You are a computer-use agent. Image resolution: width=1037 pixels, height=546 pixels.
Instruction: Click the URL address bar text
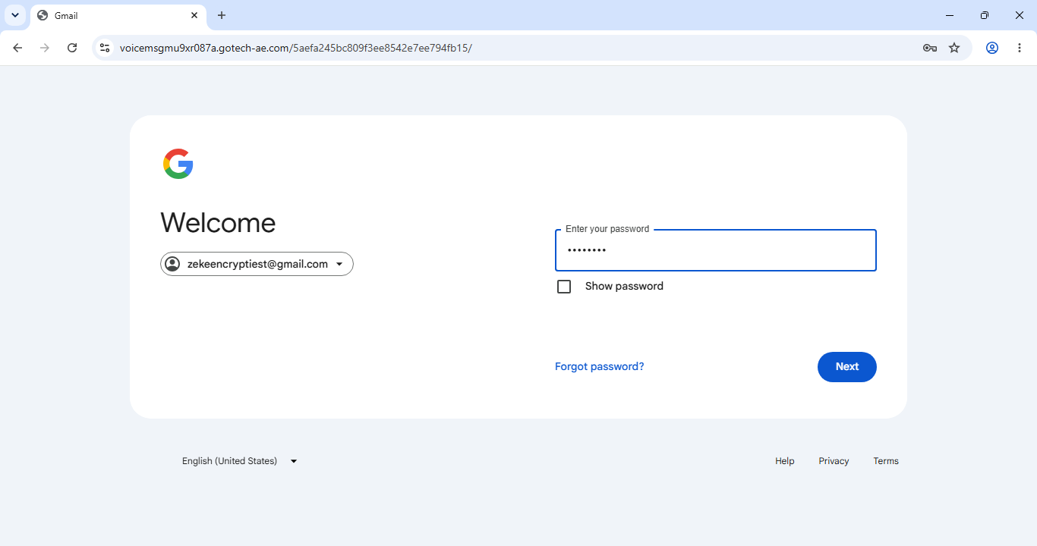pos(296,48)
